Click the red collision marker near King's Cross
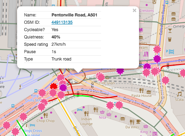This screenshot has width=185, height=136. click(x=54, y=86)
